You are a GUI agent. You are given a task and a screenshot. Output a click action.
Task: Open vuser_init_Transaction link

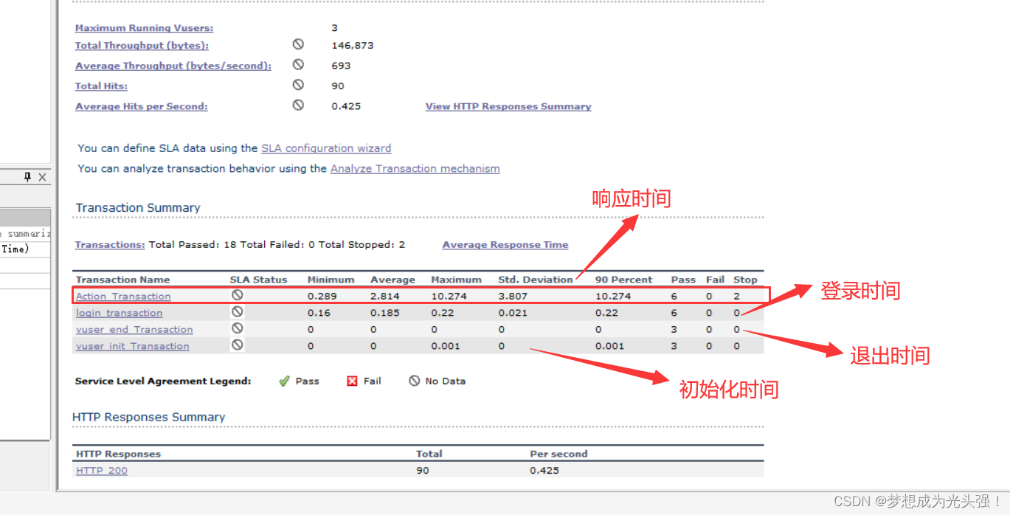pos(132,346)
